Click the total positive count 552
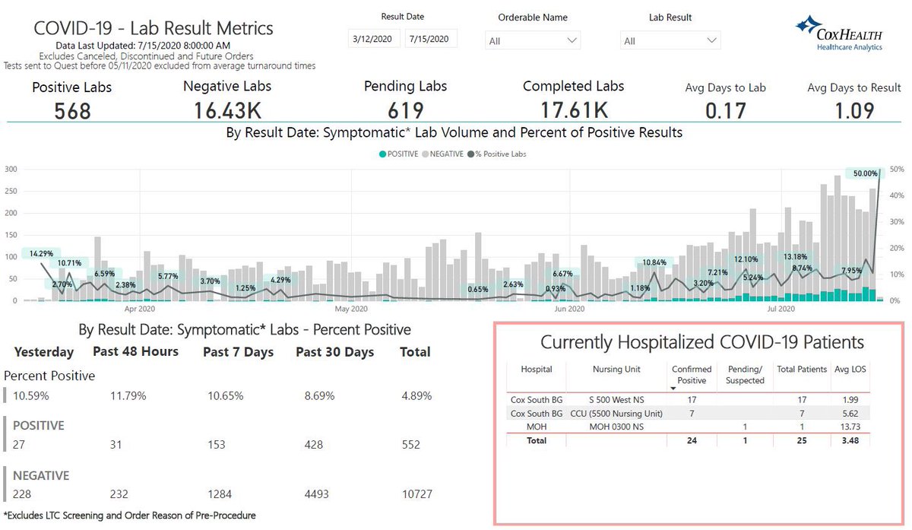This screenshot has height=530, width=912. [x=411, y=444]
